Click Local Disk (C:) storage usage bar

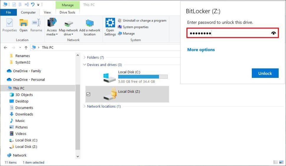click(143, 77)
